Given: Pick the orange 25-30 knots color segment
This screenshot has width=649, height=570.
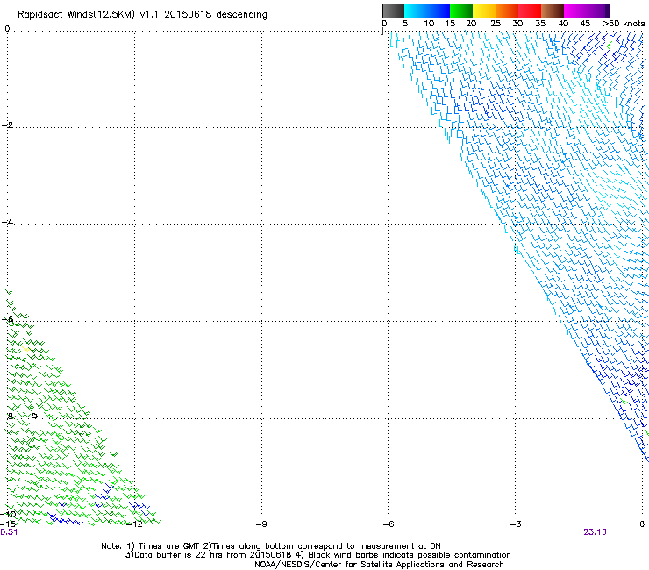Looking at the screenshot, I should coord(507,11).
